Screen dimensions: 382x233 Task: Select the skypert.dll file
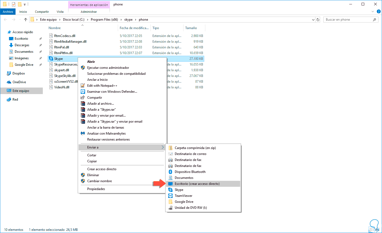coord(62,70)
